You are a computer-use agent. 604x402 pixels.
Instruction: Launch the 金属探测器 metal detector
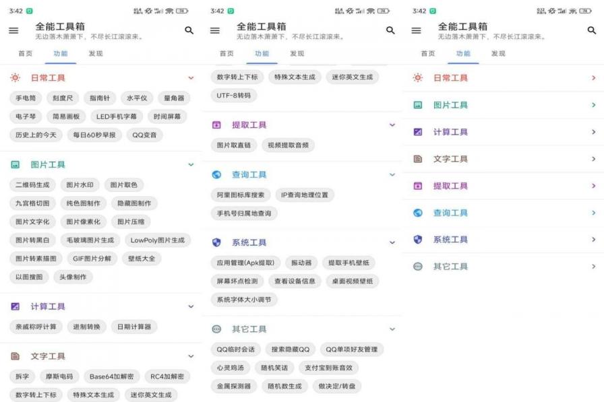233,387
